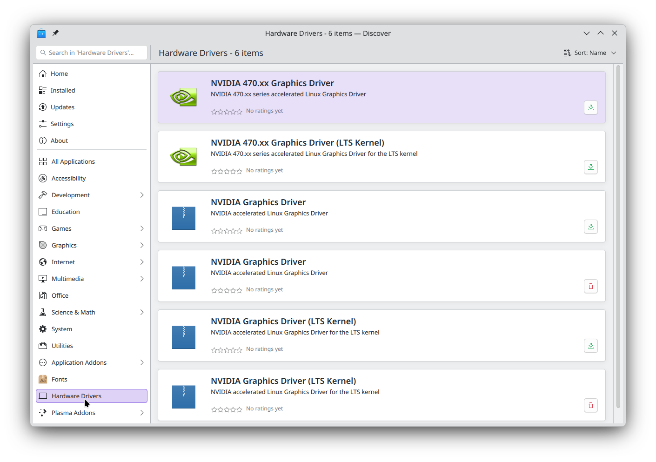
Task: Open the About page
Action: 59,141
